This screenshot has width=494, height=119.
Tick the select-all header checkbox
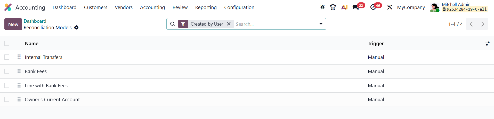7,43
